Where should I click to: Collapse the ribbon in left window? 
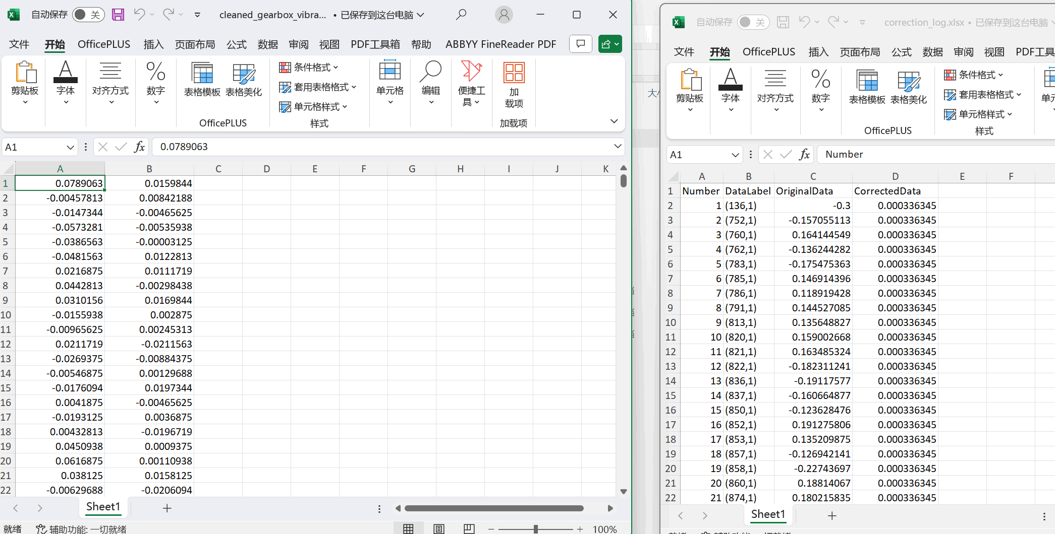[614, 121]
